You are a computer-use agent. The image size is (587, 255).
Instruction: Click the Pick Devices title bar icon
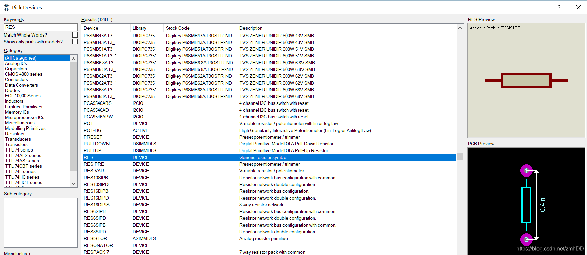[x=6, y=7]
